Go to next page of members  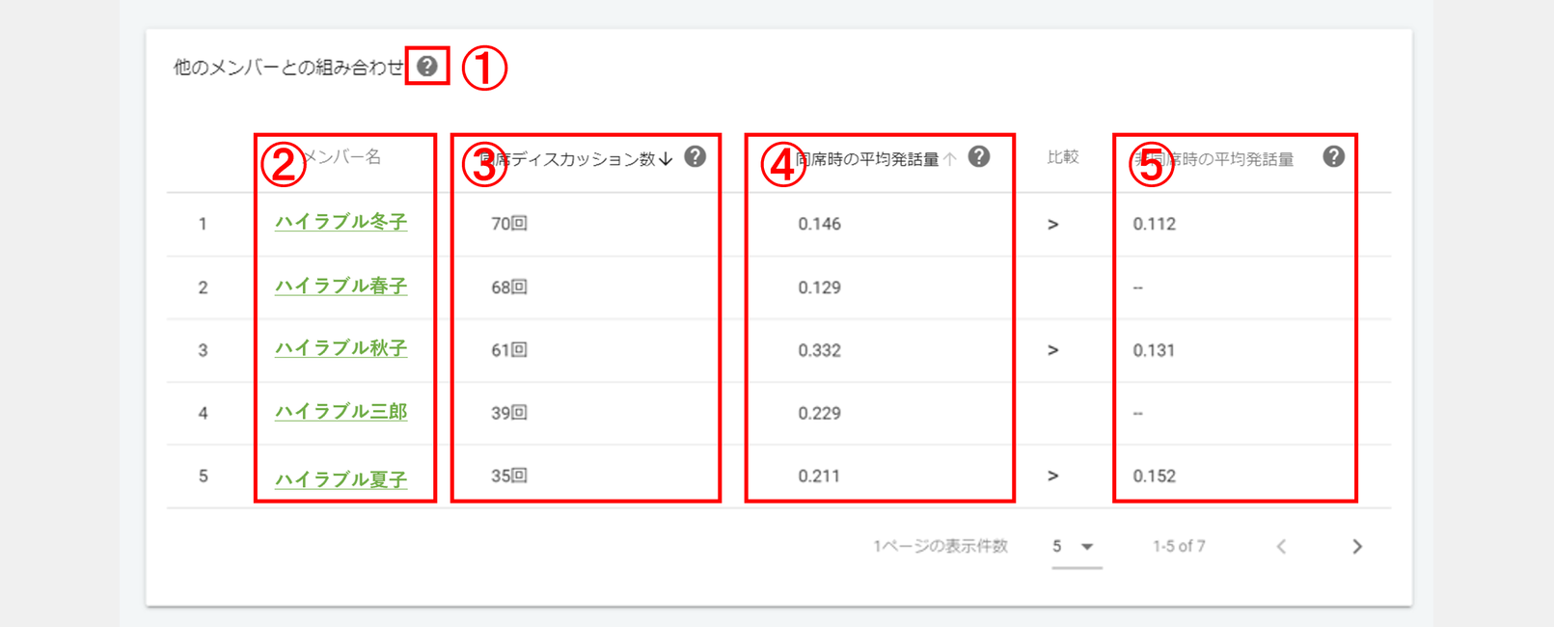(x=1357, y=547)
